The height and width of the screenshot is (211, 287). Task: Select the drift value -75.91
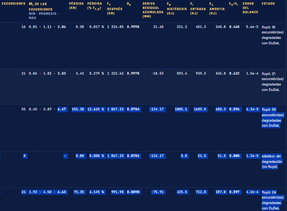pos(157,192)
